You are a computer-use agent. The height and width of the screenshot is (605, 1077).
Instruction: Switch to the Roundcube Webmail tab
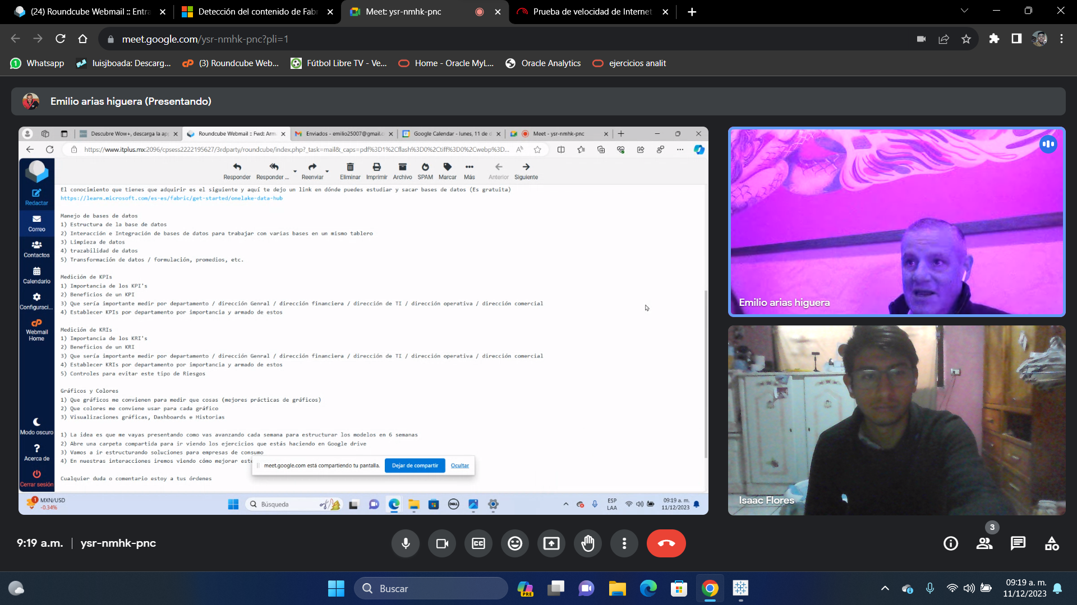[90, 12]
